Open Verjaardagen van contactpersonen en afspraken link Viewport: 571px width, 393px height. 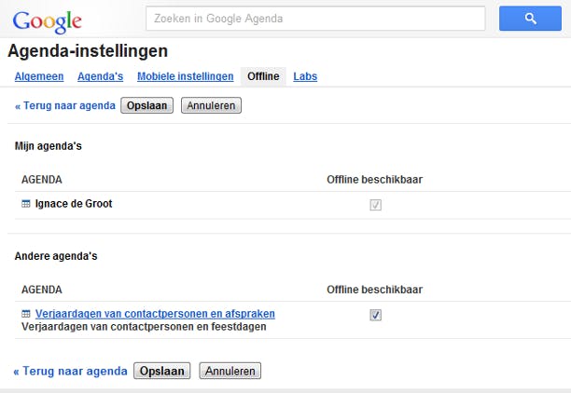point(155,314)
